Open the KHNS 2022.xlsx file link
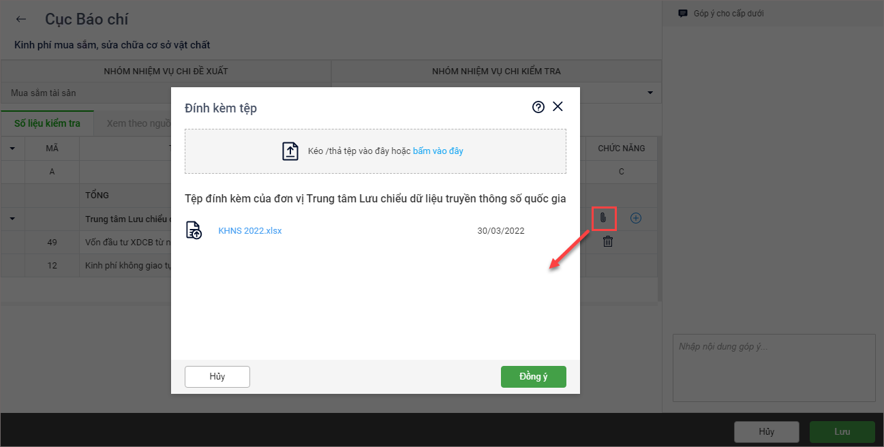The image size is (884, 447). [x=250, y=231]
